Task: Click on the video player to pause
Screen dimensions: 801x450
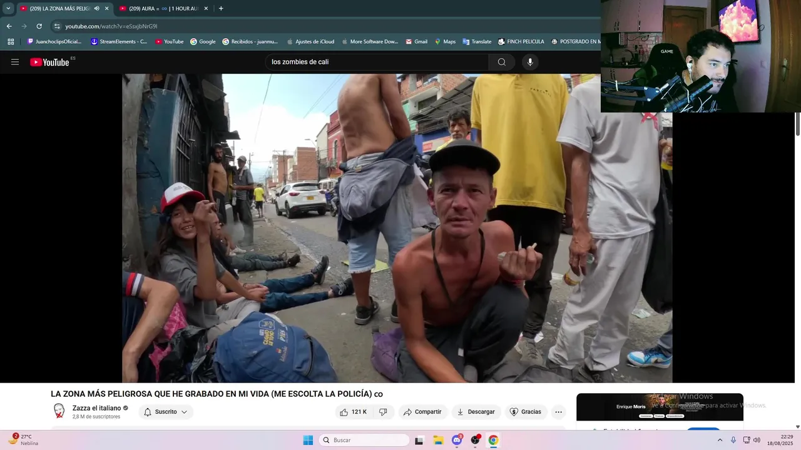Action: (x=397, y=228)
